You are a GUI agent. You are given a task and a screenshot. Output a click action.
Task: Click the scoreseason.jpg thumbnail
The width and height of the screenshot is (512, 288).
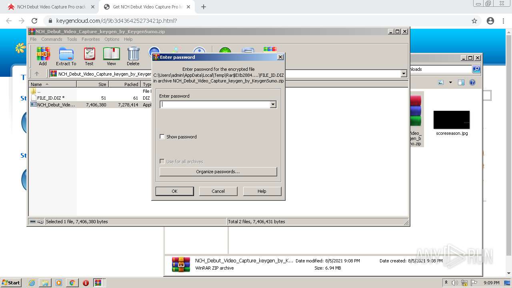point(452,120)
